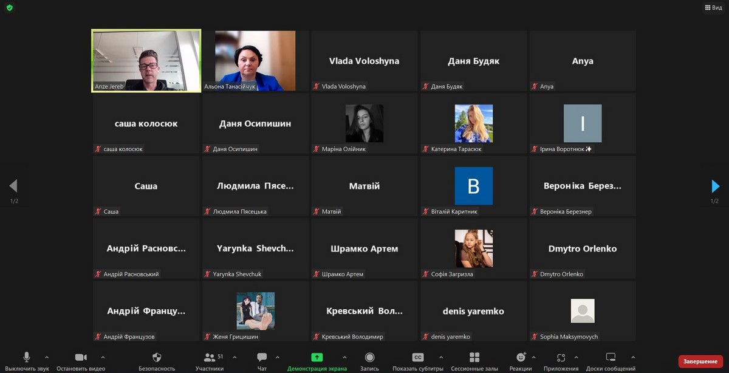
Task: Go to next gallery page with right arrow
Action: click(715, 186)
